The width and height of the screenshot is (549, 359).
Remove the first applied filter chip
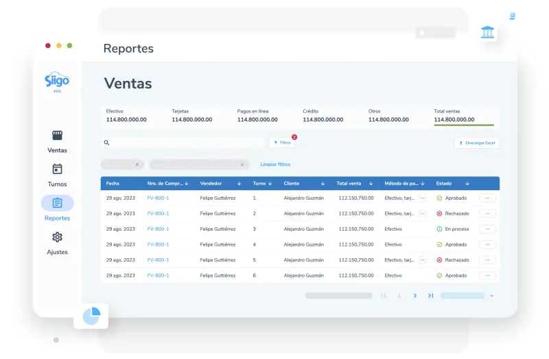pos(137,165)
